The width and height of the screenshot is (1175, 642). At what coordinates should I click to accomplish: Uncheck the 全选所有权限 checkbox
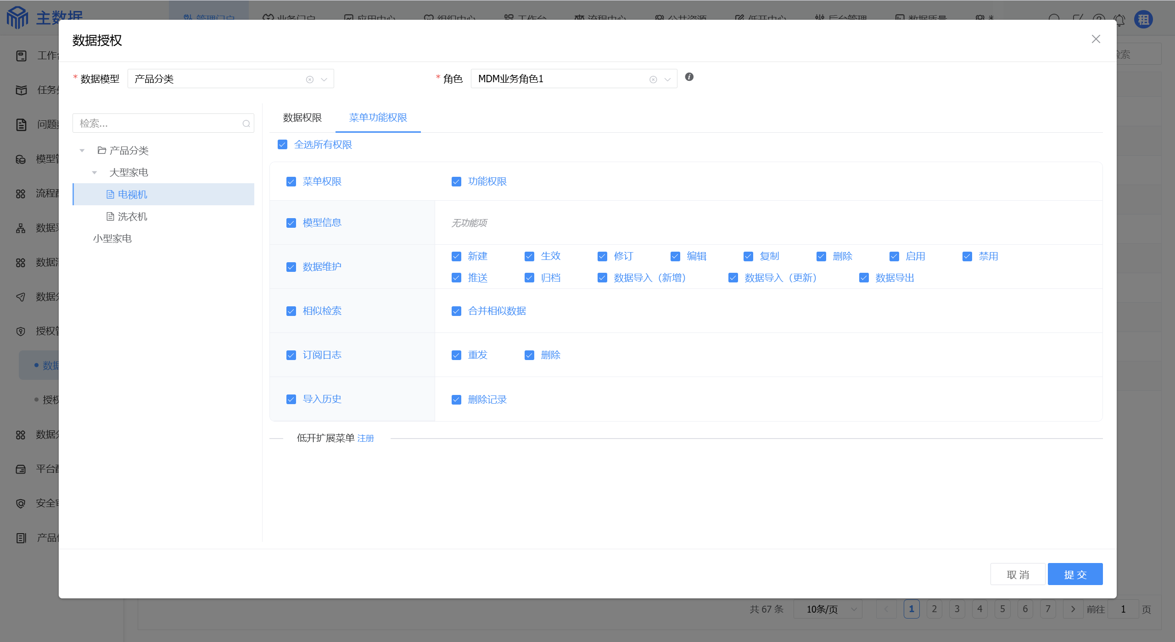click(x=282, y=145)
